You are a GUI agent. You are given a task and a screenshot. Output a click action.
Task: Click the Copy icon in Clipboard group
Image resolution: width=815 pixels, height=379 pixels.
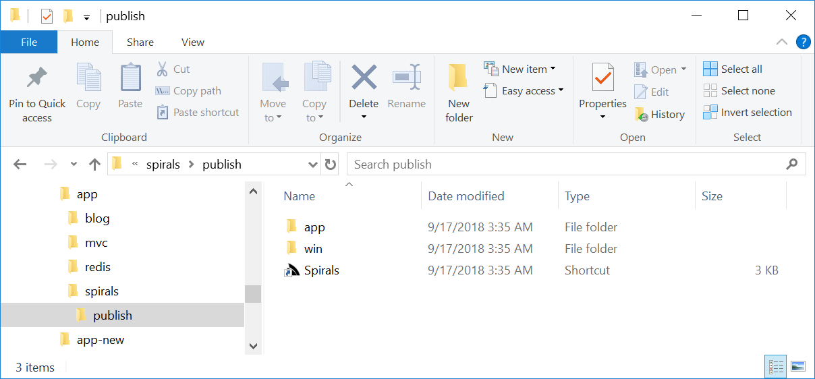(x=88, y=78)
